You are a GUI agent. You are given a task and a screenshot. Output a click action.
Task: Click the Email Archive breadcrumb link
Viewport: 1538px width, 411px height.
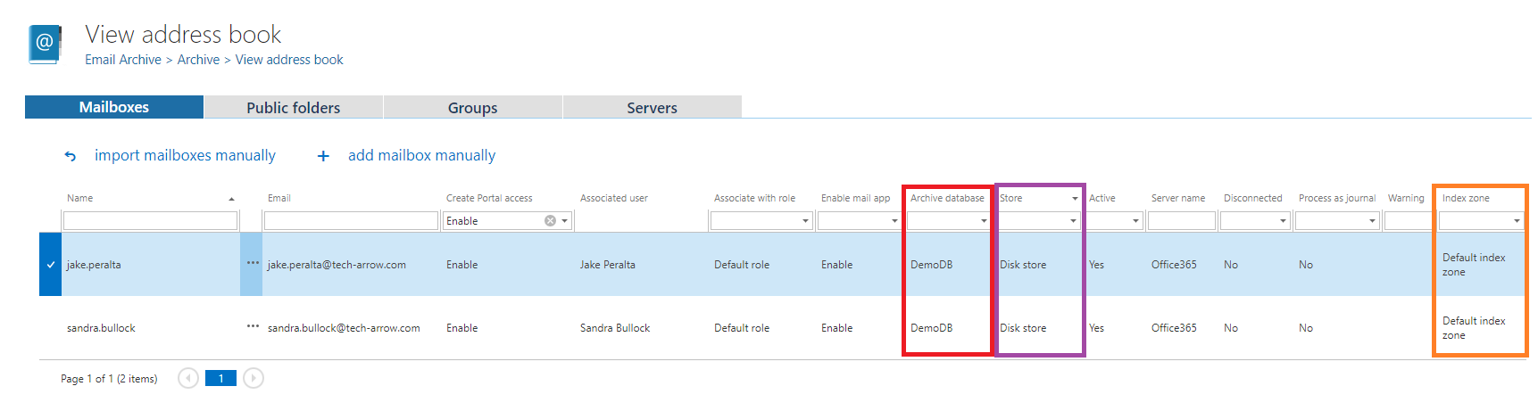[x=123, y=60]
